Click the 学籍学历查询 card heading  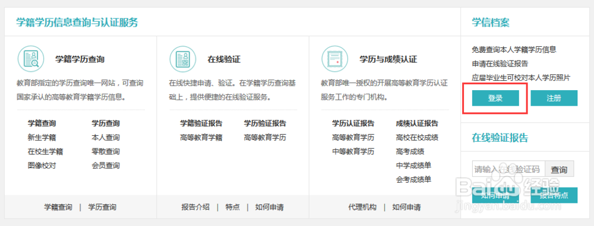click(80, 59)
